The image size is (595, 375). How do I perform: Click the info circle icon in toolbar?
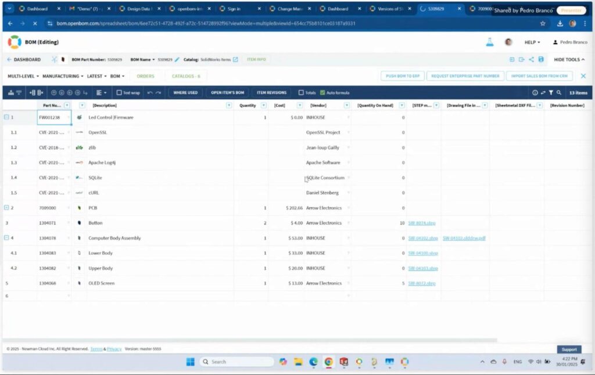pos(535,92)
